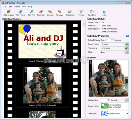Expand the Image Motion dropdown for frame
The height and width of the screenshot is (120, 132).
click(x=127, y=106)
